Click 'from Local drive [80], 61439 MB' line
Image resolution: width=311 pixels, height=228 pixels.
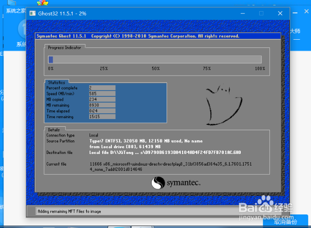[125, 147]
